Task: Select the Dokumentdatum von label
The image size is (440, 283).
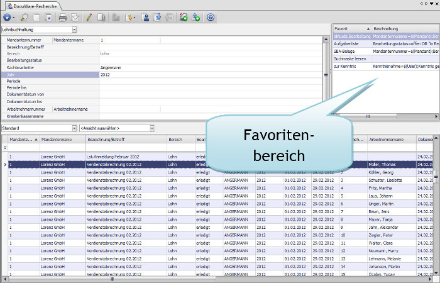Action: 25,94
